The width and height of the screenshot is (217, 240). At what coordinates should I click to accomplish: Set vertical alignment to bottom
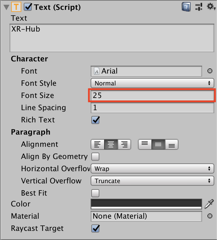171,145
